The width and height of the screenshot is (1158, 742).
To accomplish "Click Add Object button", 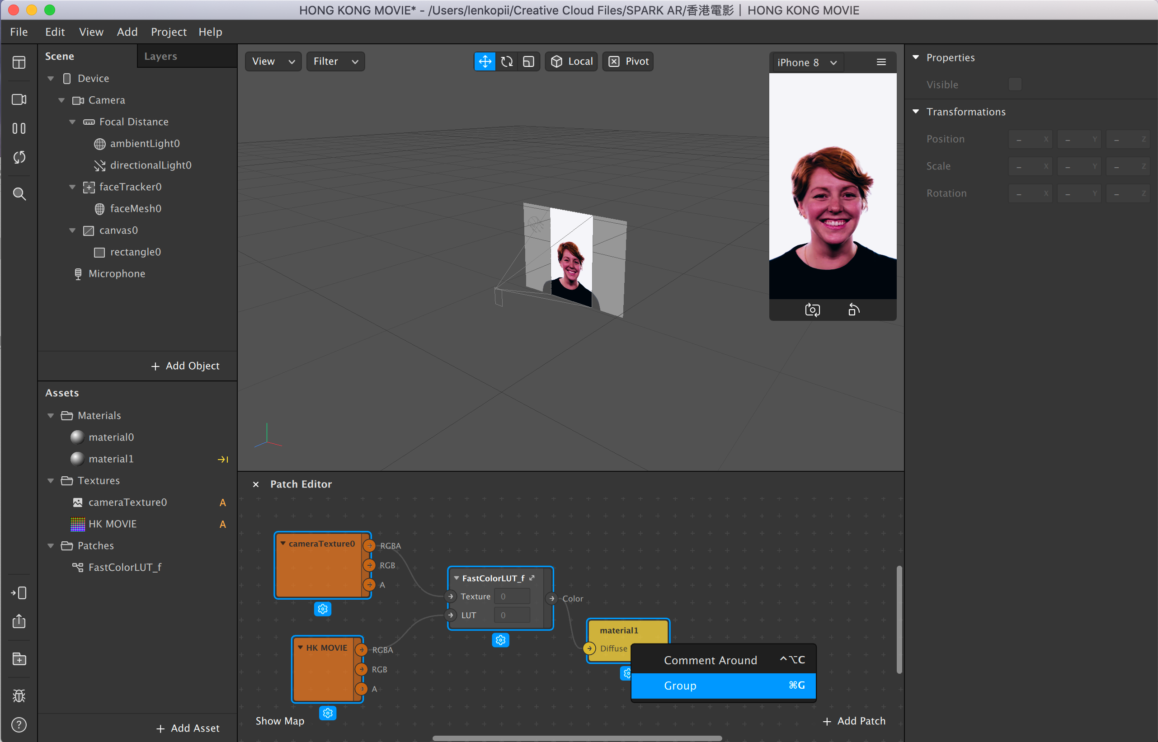I will (x=185, y=366).
